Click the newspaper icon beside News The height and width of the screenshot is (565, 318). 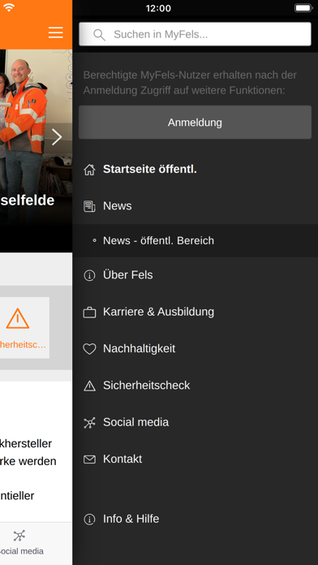89,206
